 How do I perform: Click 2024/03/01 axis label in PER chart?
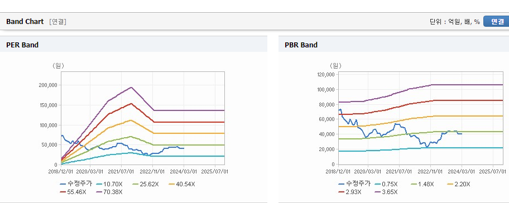[x=184, y=172]
